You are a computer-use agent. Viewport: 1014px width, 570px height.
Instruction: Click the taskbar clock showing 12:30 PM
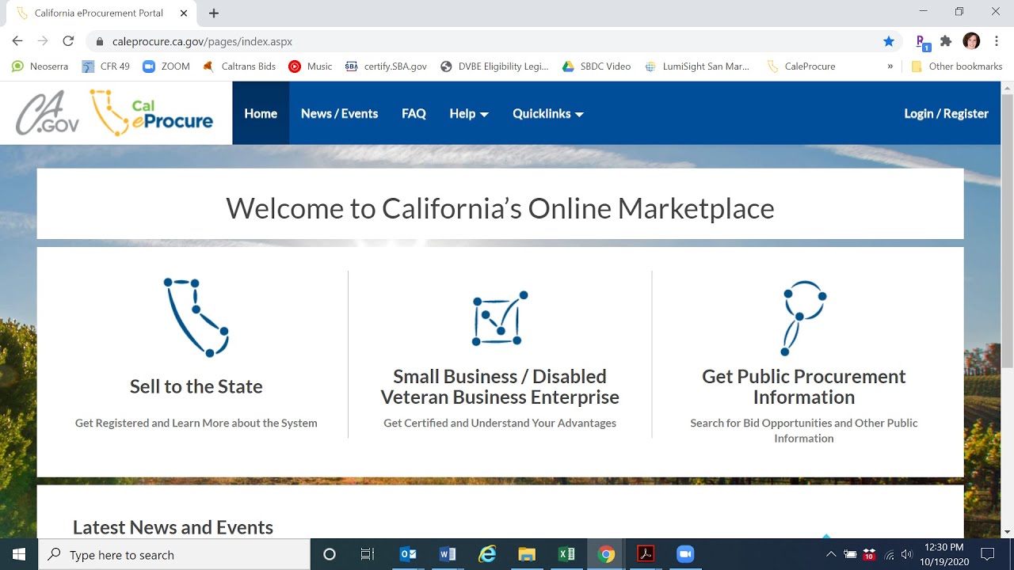[x=944, y=554]
